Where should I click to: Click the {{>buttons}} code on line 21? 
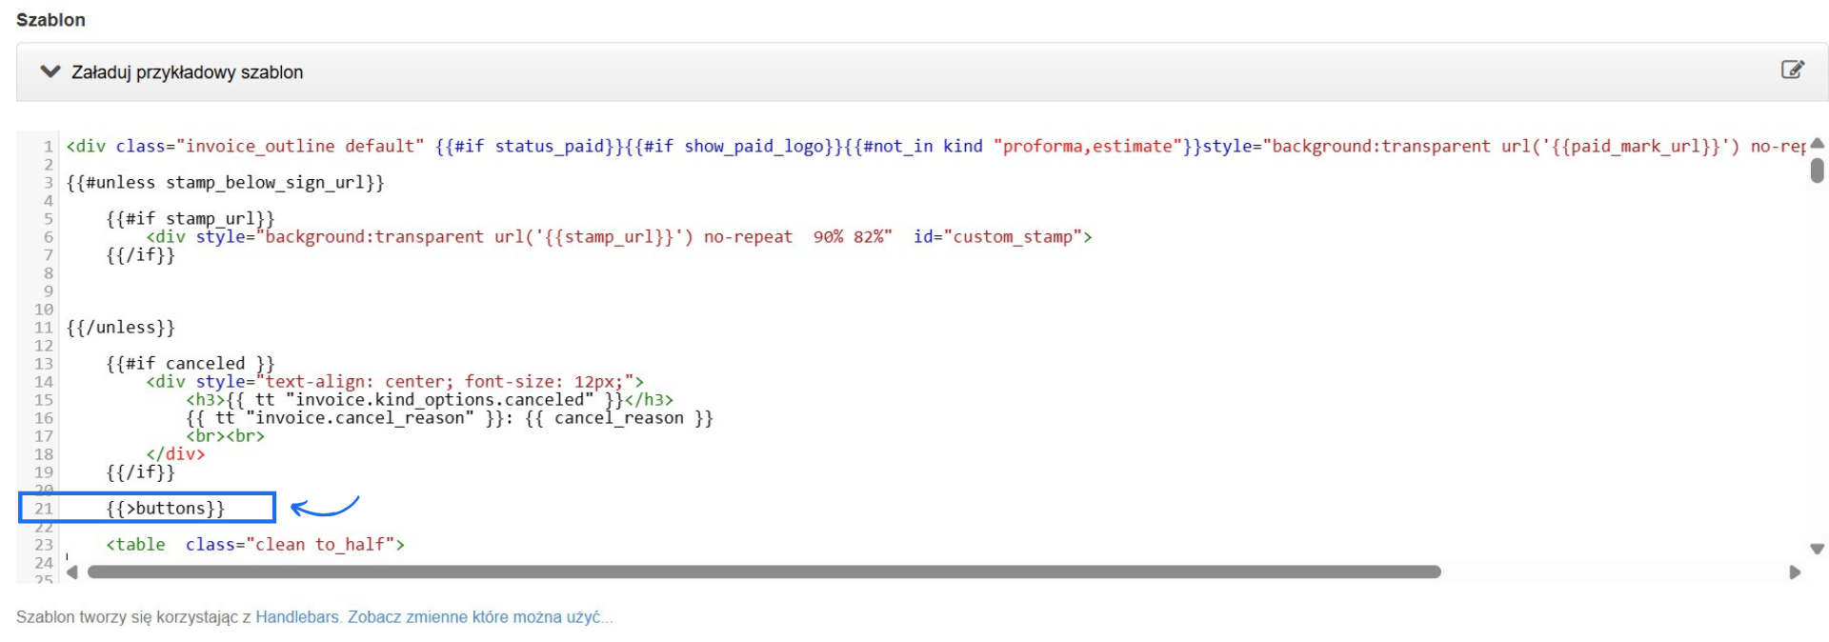[x=166, y=509]
